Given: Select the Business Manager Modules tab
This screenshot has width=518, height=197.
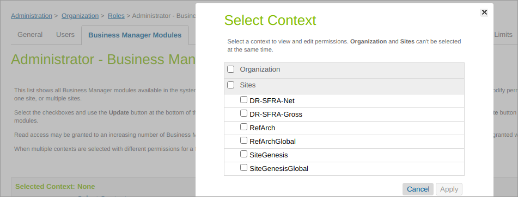Looking at the screenshot, I should [135, 35].
